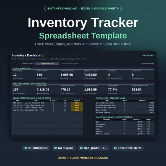Click the 'Own website' channel row

click(124, 124)
